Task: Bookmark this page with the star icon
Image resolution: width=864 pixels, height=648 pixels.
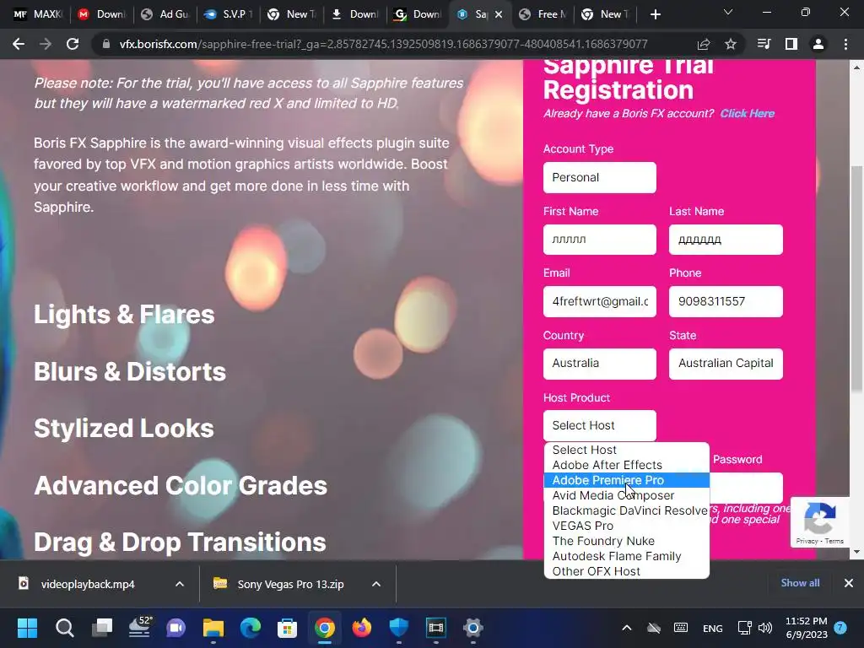Action: (731, 44)
